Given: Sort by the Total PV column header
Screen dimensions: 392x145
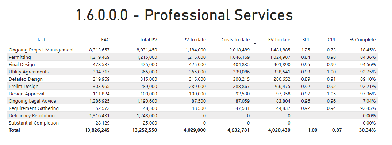Looking at the screenshot, I should [x=149, y=39].
